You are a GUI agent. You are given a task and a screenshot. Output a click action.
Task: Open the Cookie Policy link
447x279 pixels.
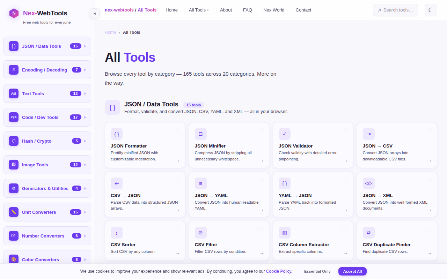278,271
